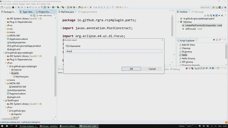Minimize the Script Explorer view
228x128 pixels.
(x=222, y=39)
